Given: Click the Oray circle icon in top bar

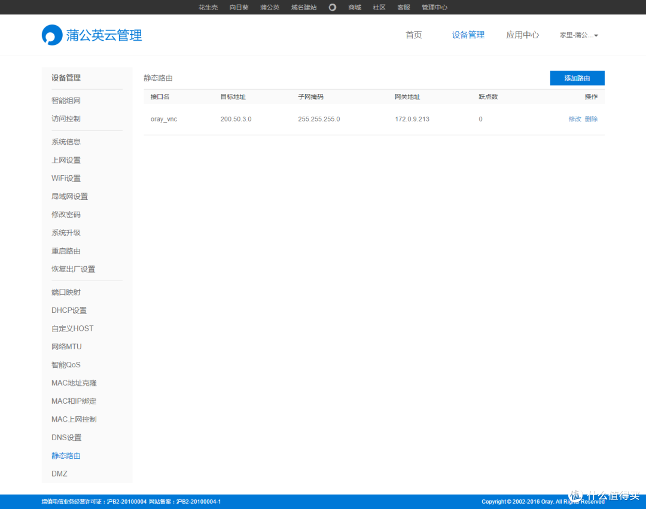Looking at the screenshot, I should tap(333, 7).
